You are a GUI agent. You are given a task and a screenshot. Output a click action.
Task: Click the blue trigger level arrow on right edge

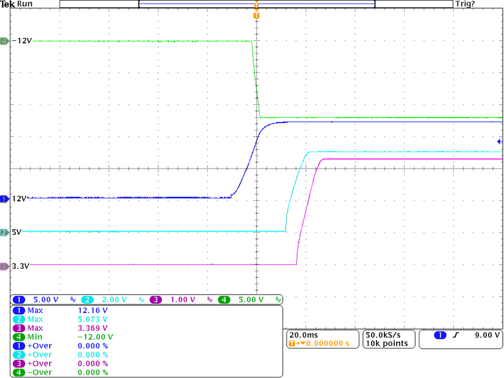[500, 141]
